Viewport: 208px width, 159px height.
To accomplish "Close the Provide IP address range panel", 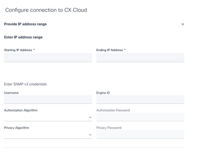I will click(x=183, y=24).
